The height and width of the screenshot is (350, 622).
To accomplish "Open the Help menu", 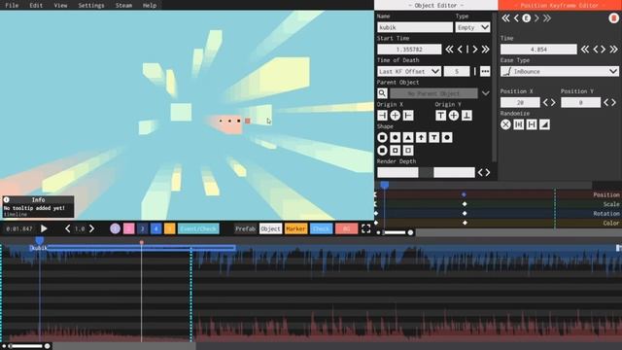I will click(x=149, y=5).
